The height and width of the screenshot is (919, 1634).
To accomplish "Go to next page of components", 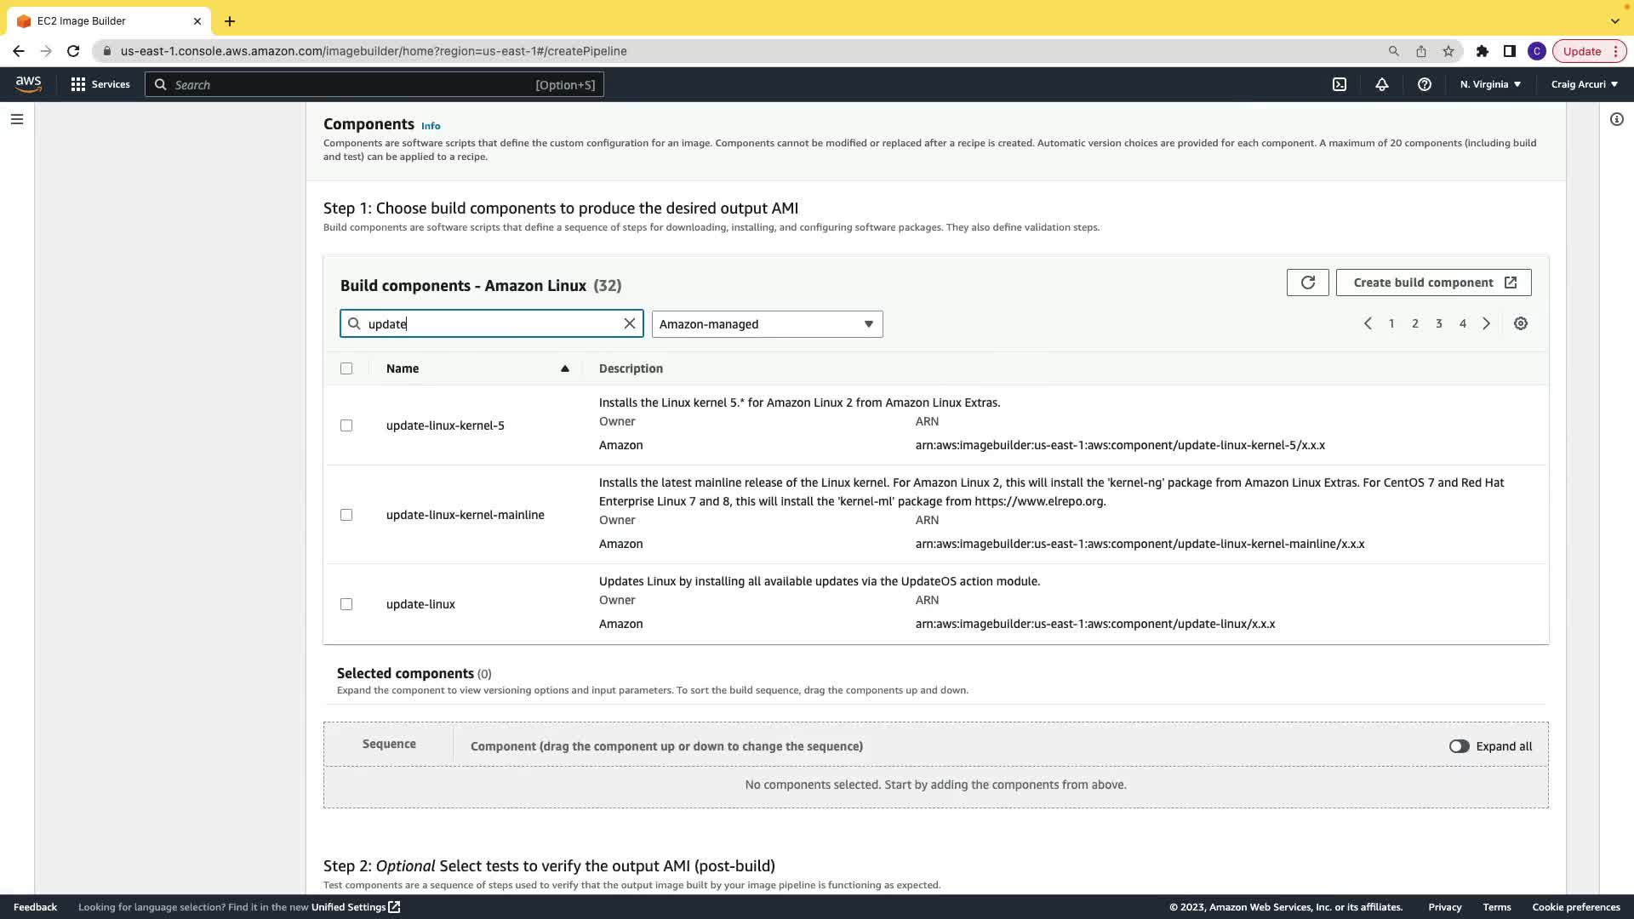I will (1487, 323).
